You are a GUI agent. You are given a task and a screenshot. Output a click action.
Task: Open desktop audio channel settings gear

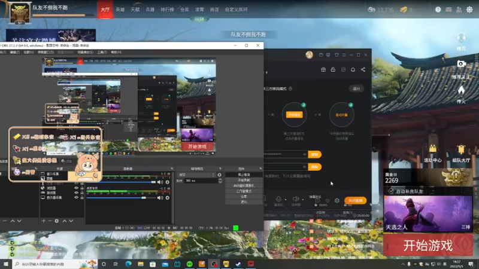pos(168,198)
